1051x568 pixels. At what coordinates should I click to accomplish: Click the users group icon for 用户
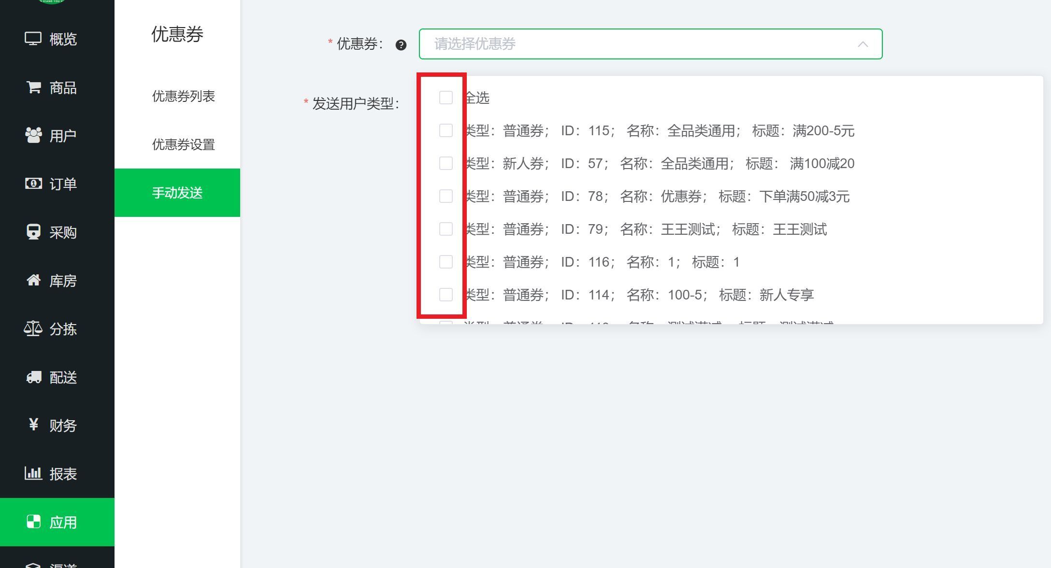33,136
